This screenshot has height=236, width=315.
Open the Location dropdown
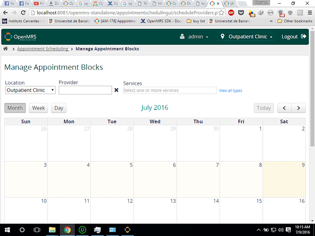coord(30,90)
